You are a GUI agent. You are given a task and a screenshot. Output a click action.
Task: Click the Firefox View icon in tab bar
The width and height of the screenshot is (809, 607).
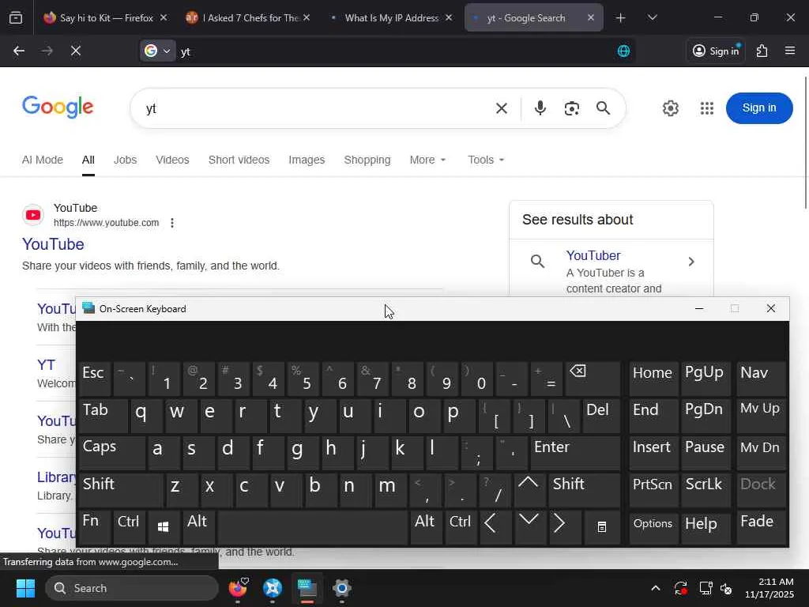coord(16,18)
